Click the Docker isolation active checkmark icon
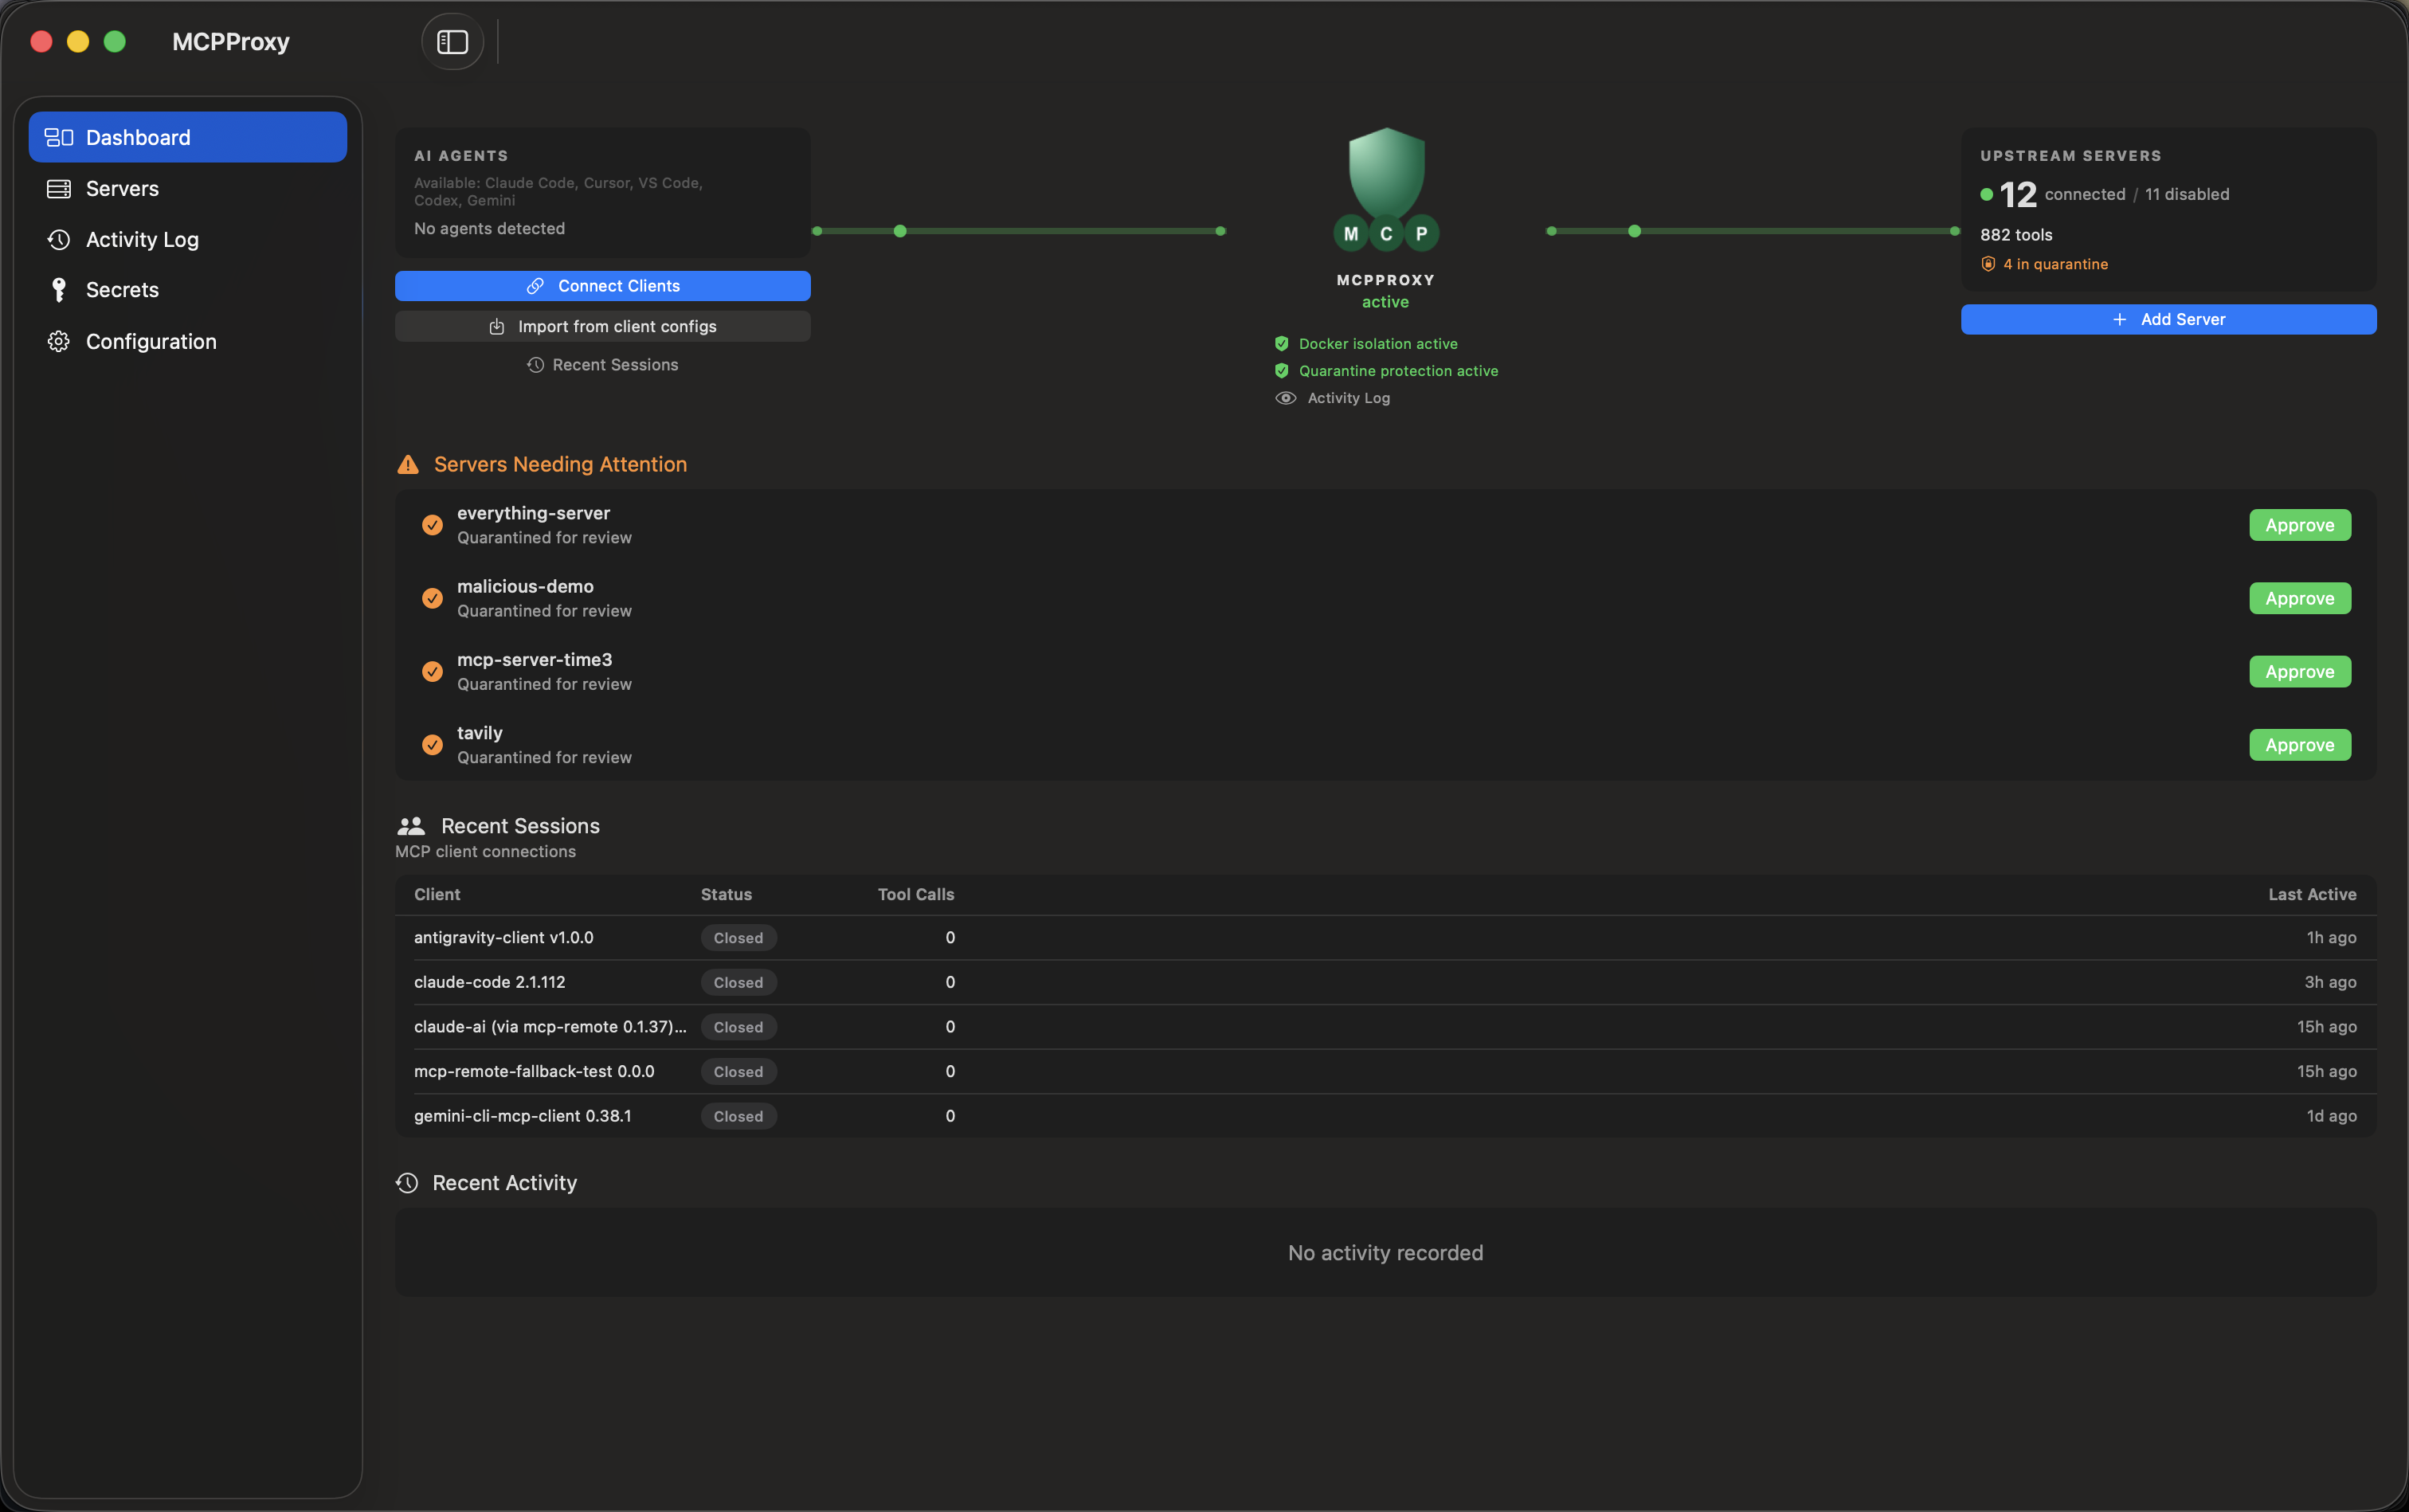The width and height of the screenshot is (2409, 1512). [x=1282, y=343]
